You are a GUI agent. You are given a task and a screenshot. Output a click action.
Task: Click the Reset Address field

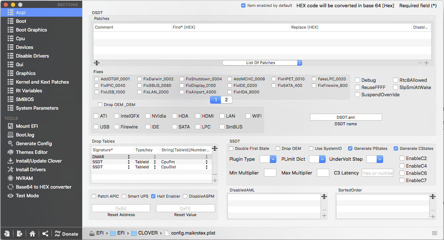(x=121, y=208)
